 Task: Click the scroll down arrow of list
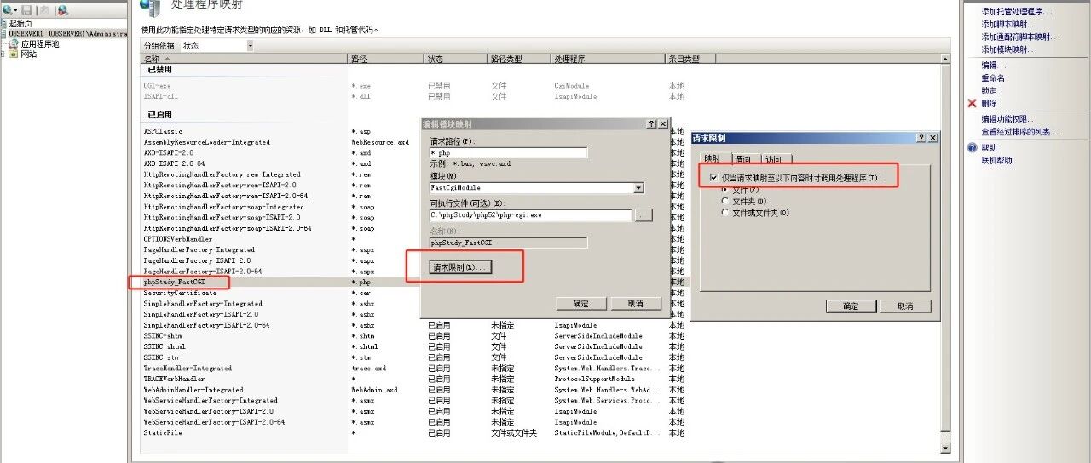click(x=945, y=447)
